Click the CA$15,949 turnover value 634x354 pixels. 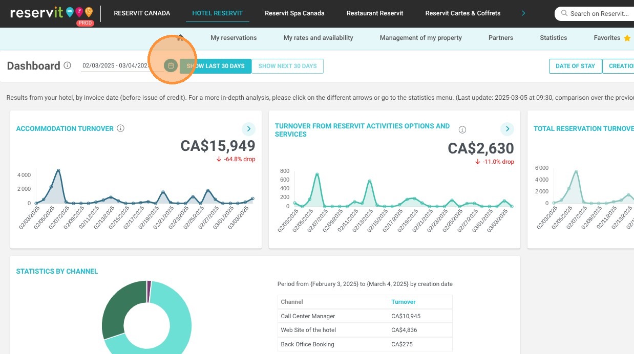tap(218, 146)
